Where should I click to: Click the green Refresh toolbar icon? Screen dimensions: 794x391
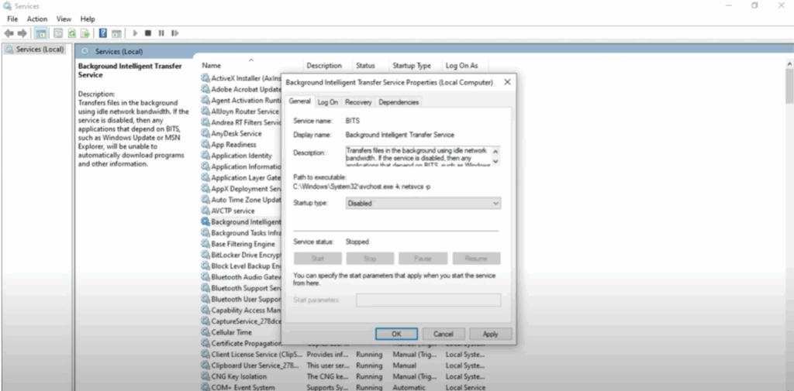pyautogui.click(x=72, y=33)
